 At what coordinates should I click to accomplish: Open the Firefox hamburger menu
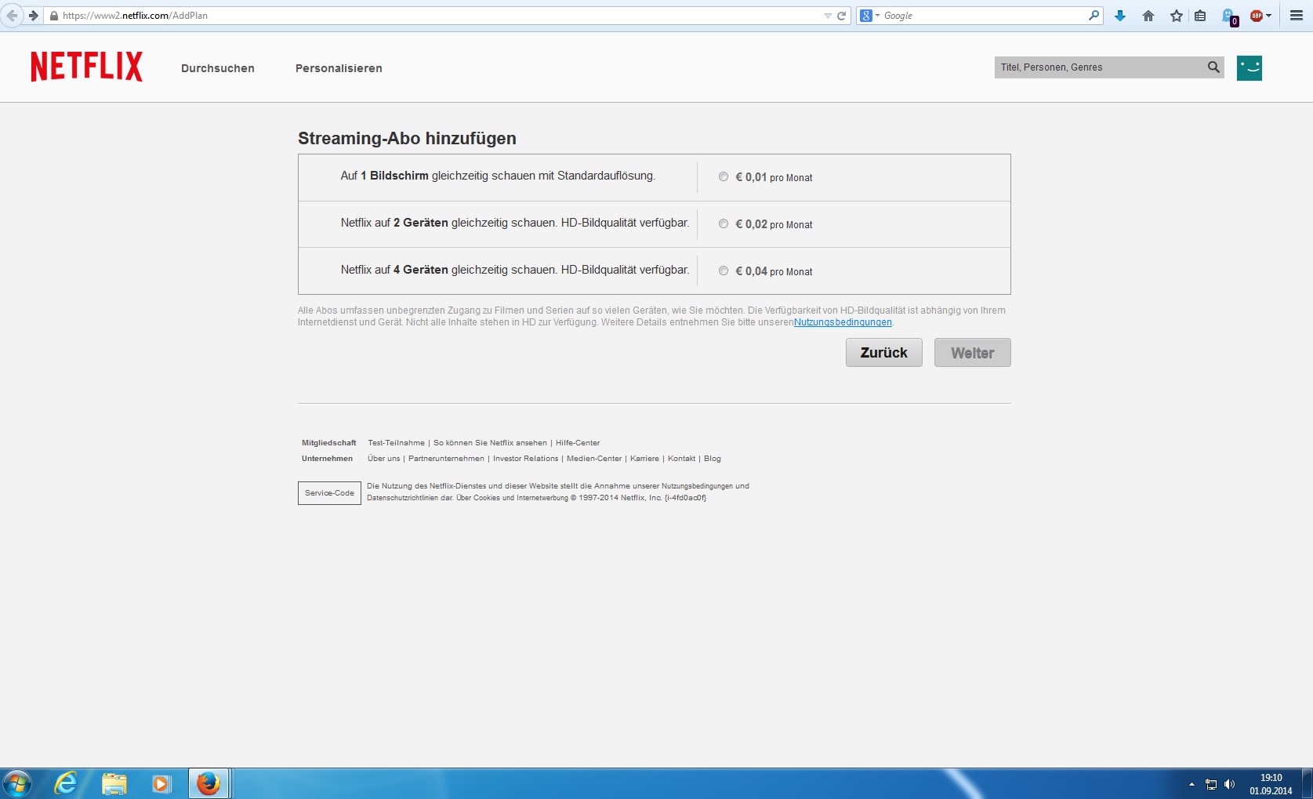(1297, 16)
